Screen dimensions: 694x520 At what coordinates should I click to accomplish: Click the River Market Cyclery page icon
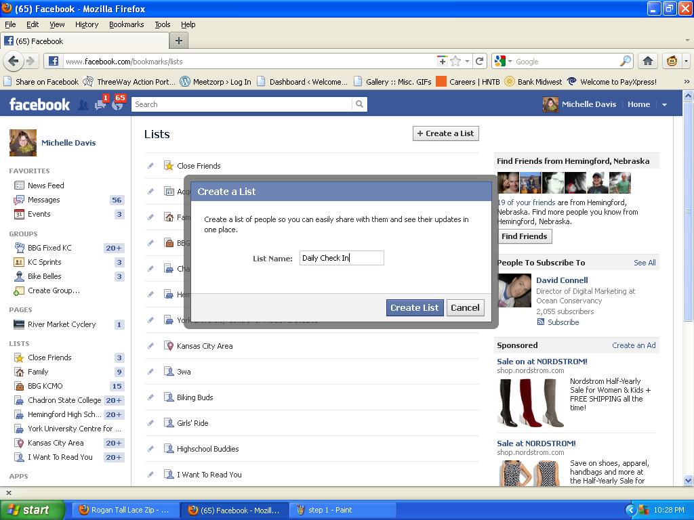point(19,324)
